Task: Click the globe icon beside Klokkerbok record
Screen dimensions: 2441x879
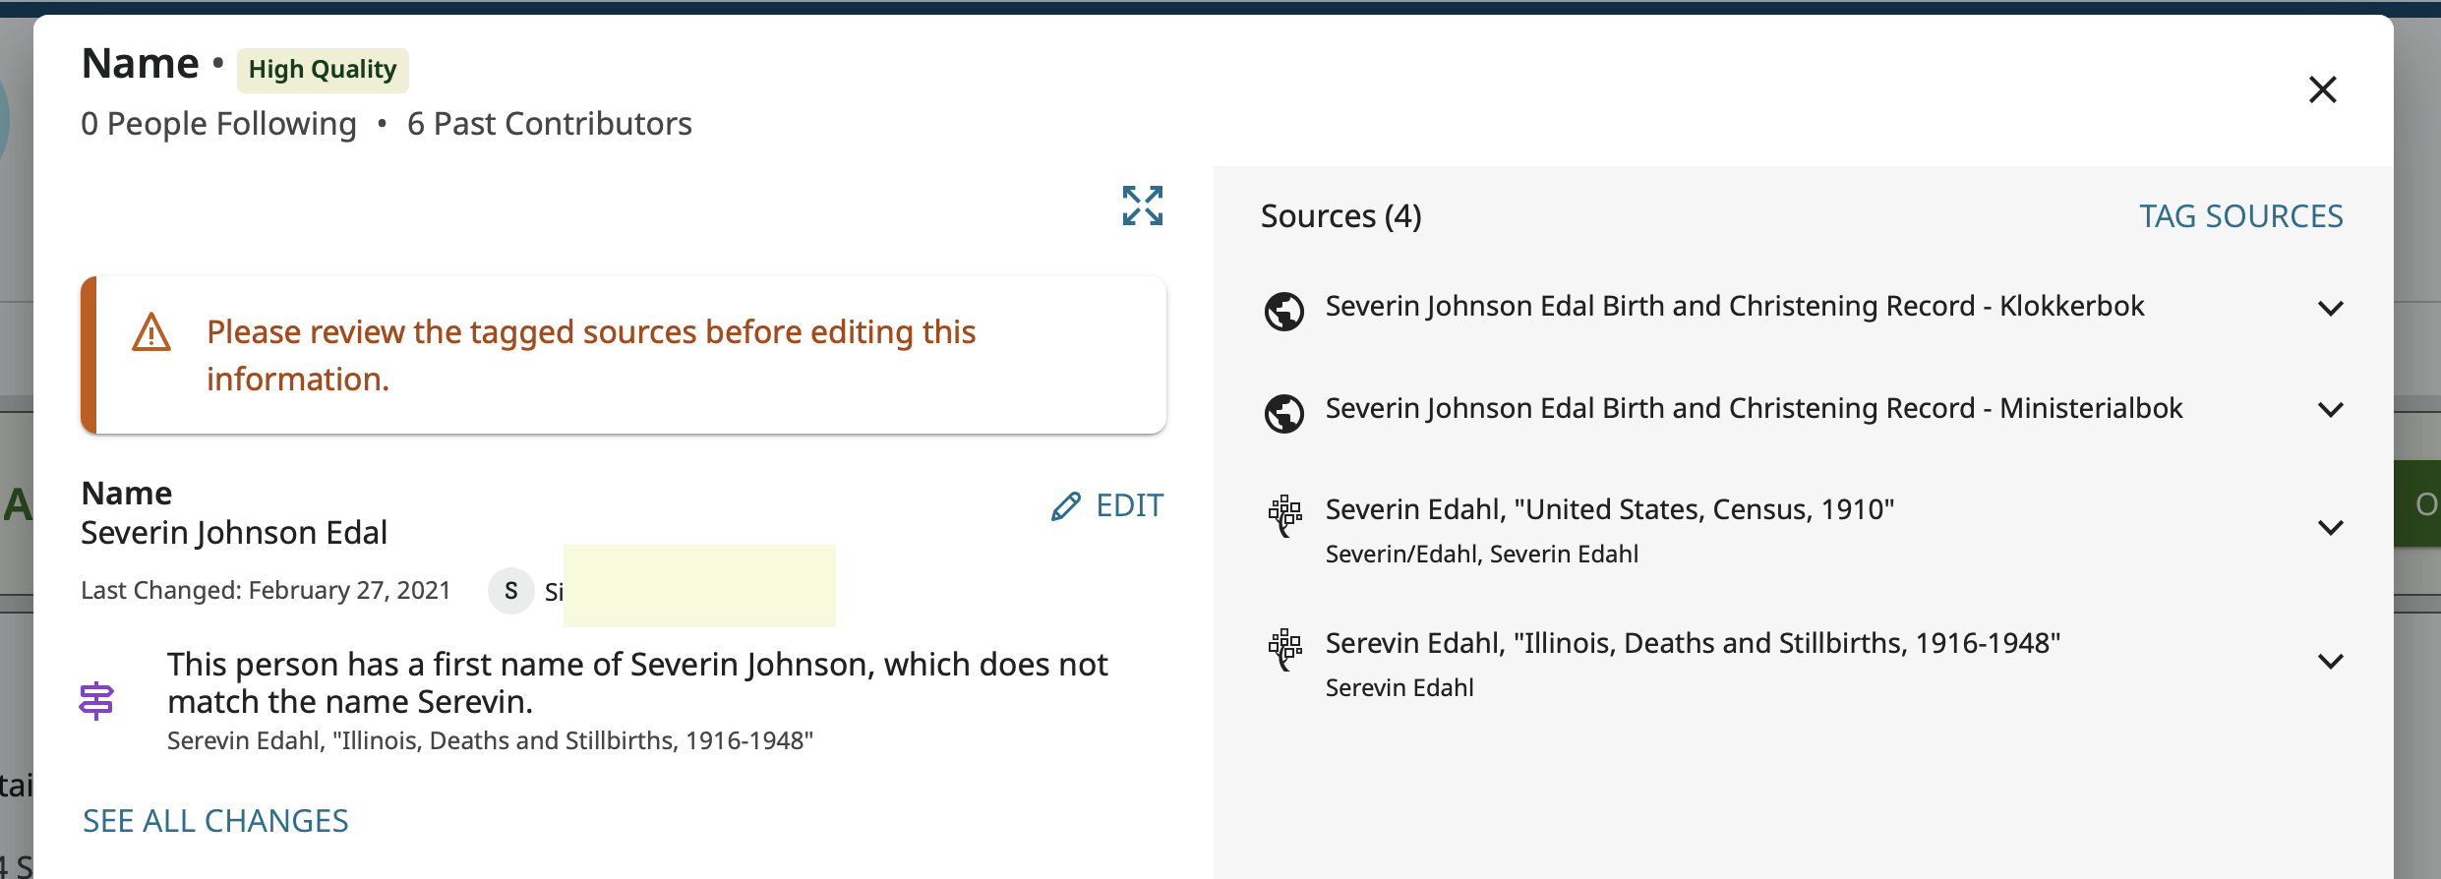Action: 1283,312
